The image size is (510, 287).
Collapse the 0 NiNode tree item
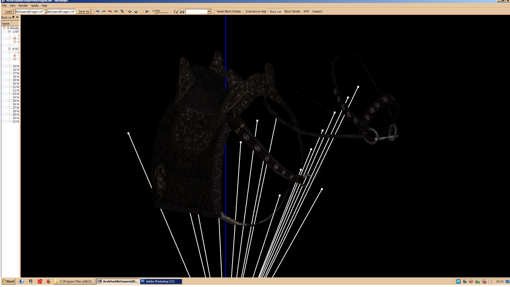[4, 28]
